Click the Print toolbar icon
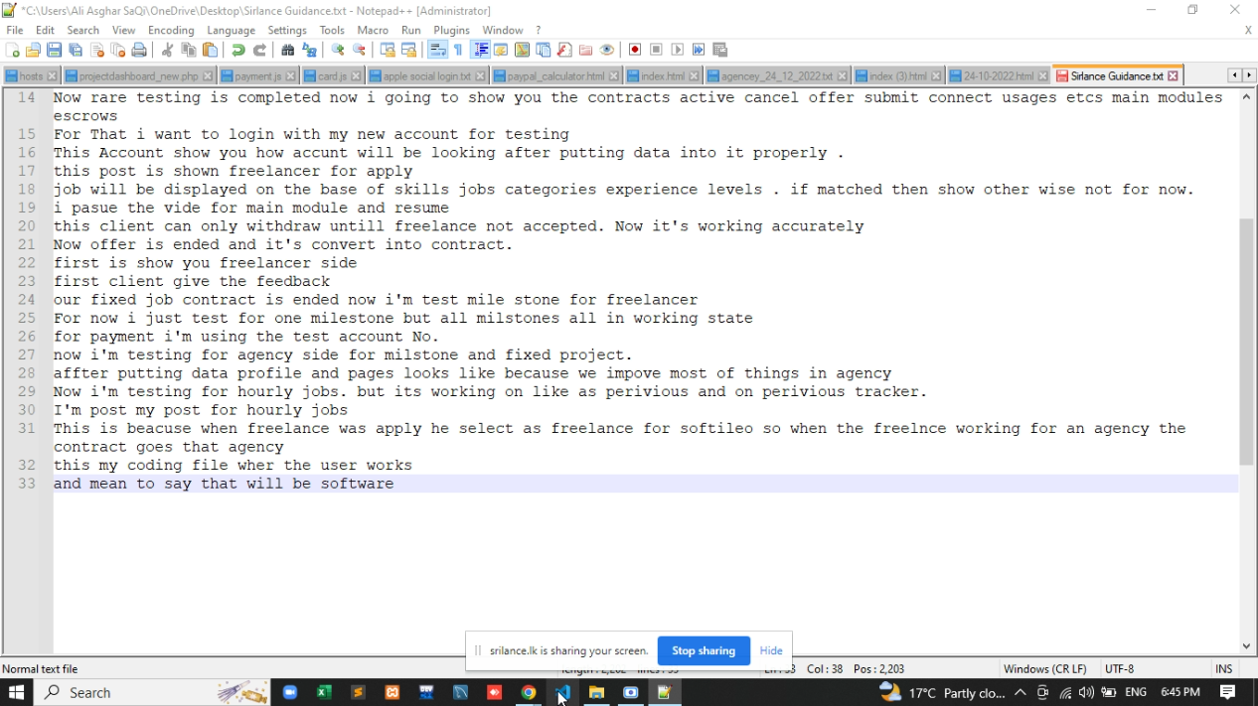Viewport: 1258px width, 706px height. (139, 51)
